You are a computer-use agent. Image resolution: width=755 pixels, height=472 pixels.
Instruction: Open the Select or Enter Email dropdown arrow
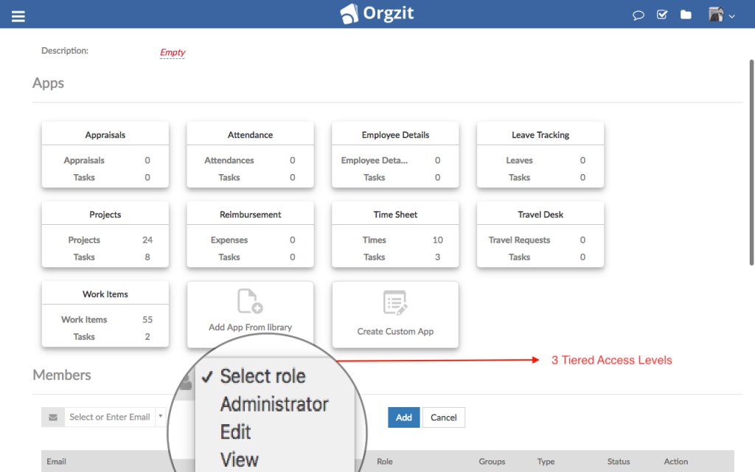click(x=160, y=417)
